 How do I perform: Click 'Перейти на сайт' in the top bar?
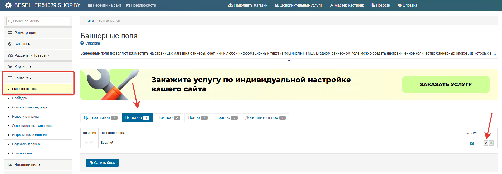pyautogui.click(x=105, y=5)
